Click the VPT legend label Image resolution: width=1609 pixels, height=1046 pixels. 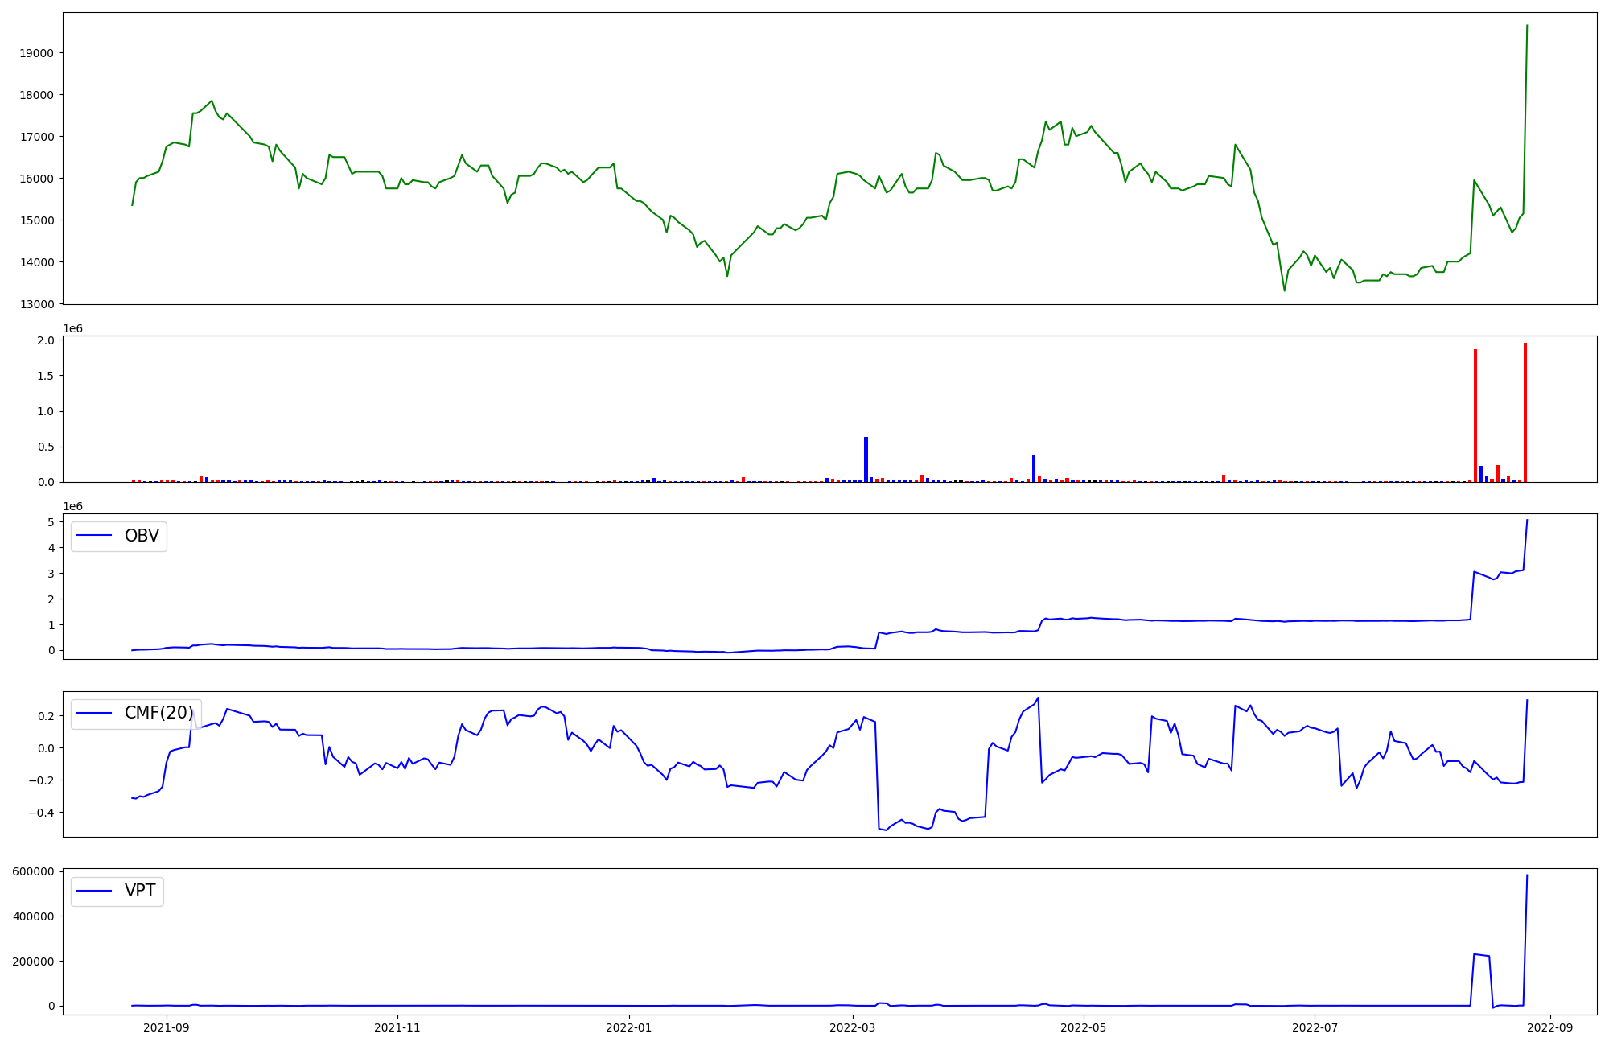coord(140,891)
